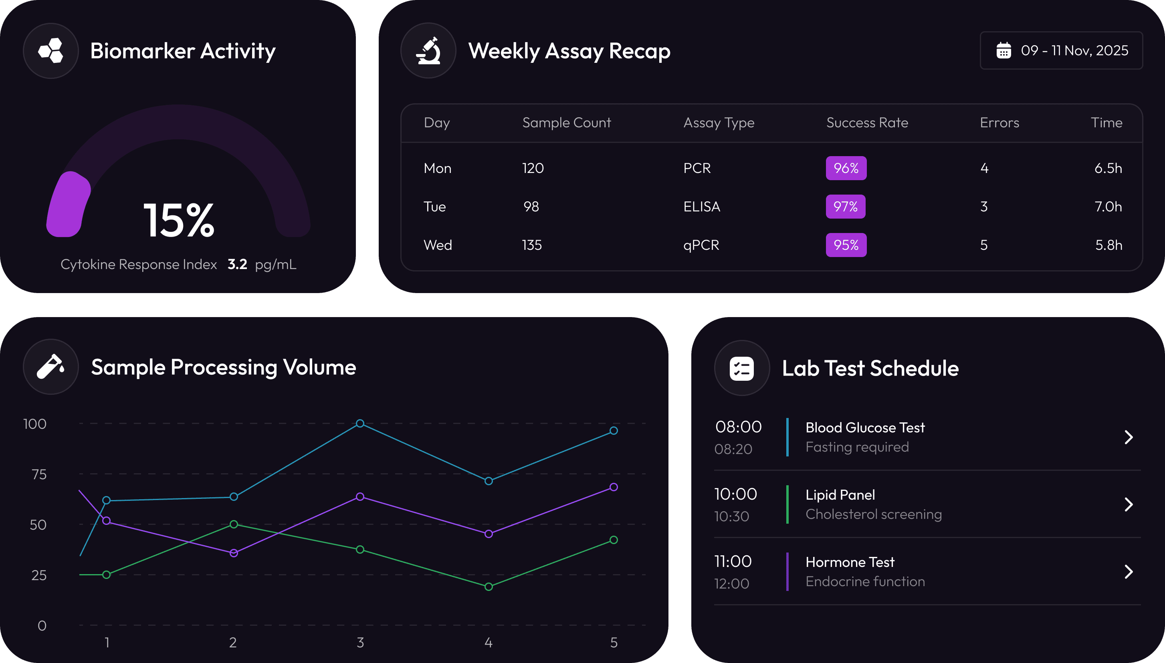Click the blue data point at x=3
This screenshot has height=663, width=1165.
[360, 424]
